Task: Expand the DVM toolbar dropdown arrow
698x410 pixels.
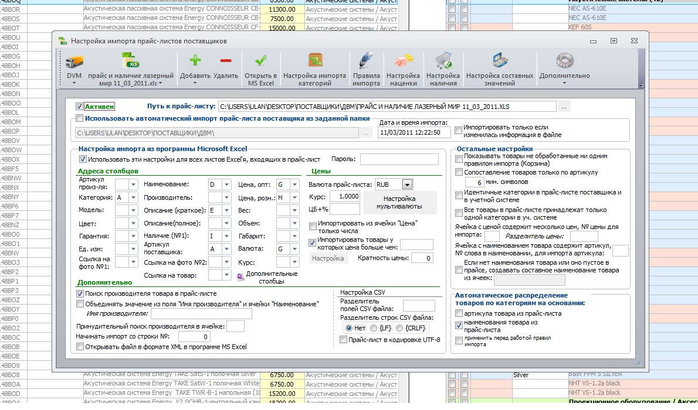Action: click(x=74, y=83)
